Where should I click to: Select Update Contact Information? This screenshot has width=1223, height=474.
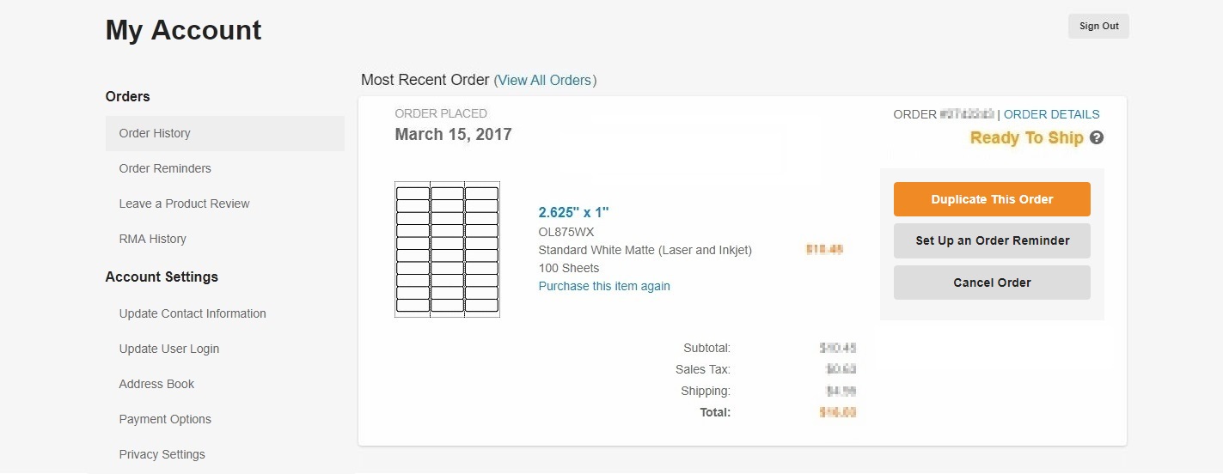[x=193, y=313]
